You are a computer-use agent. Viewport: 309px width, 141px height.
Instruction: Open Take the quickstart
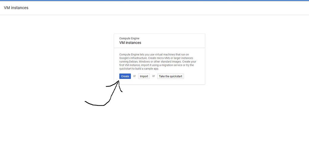(x=171, y=76)
